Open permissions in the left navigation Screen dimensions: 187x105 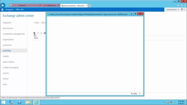pos(8,28)
